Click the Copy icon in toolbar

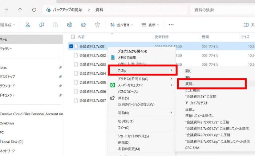[42, 25]
